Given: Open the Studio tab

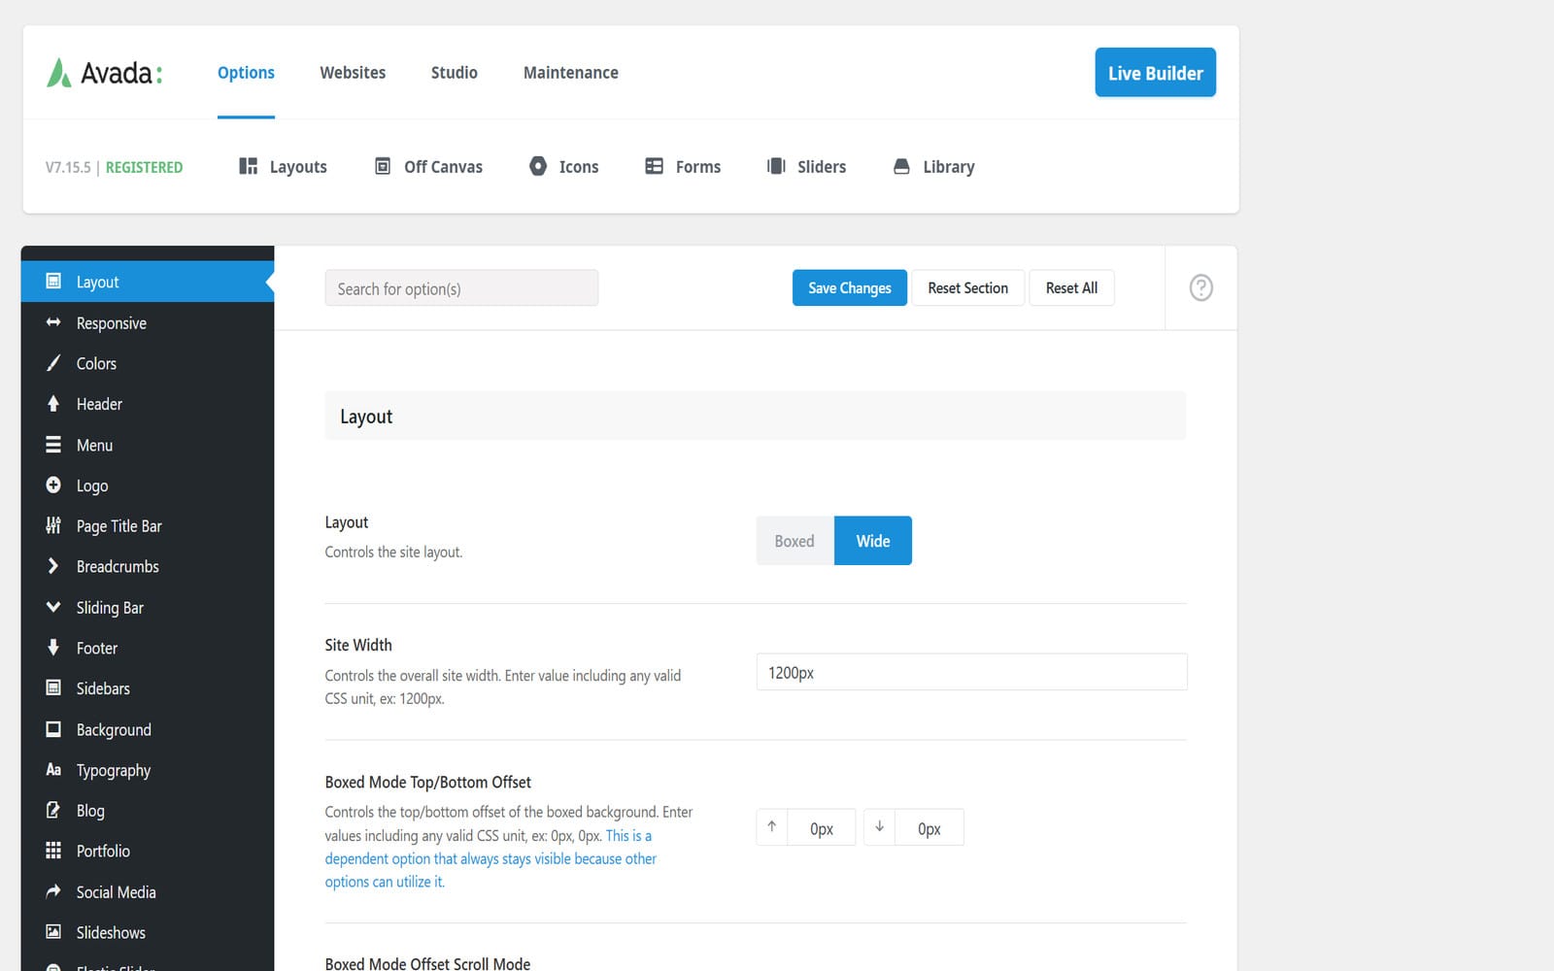Looking at the screenshot, I should tap(455, 73).
